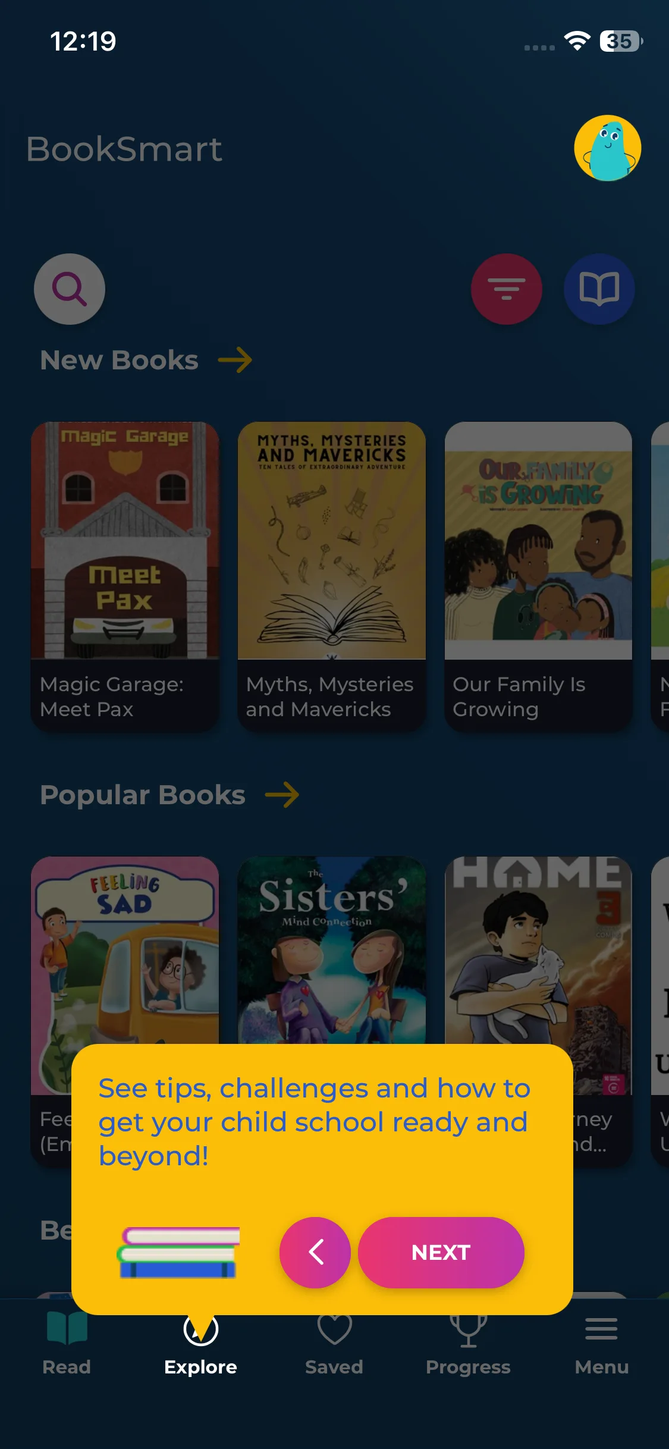Image resolution: width=669 pixels, height=1449 pixels.
Task: Open Magic Garage: Meet Pax book
Action: tap(125, 576)
